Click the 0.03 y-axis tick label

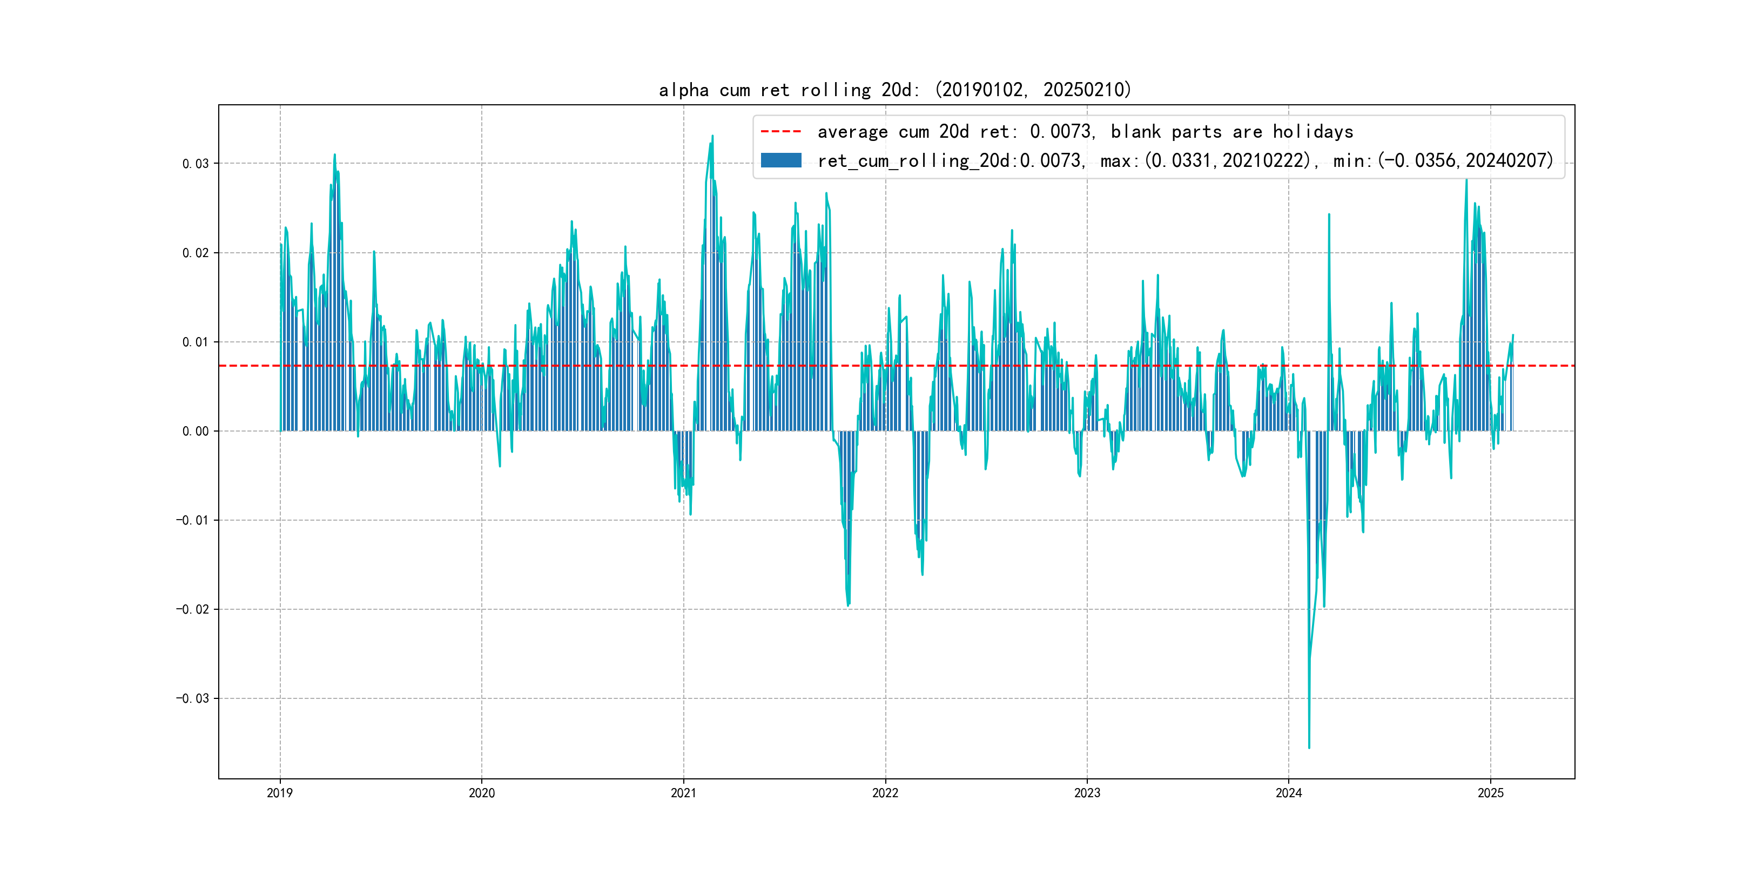(x=195, y=164)
